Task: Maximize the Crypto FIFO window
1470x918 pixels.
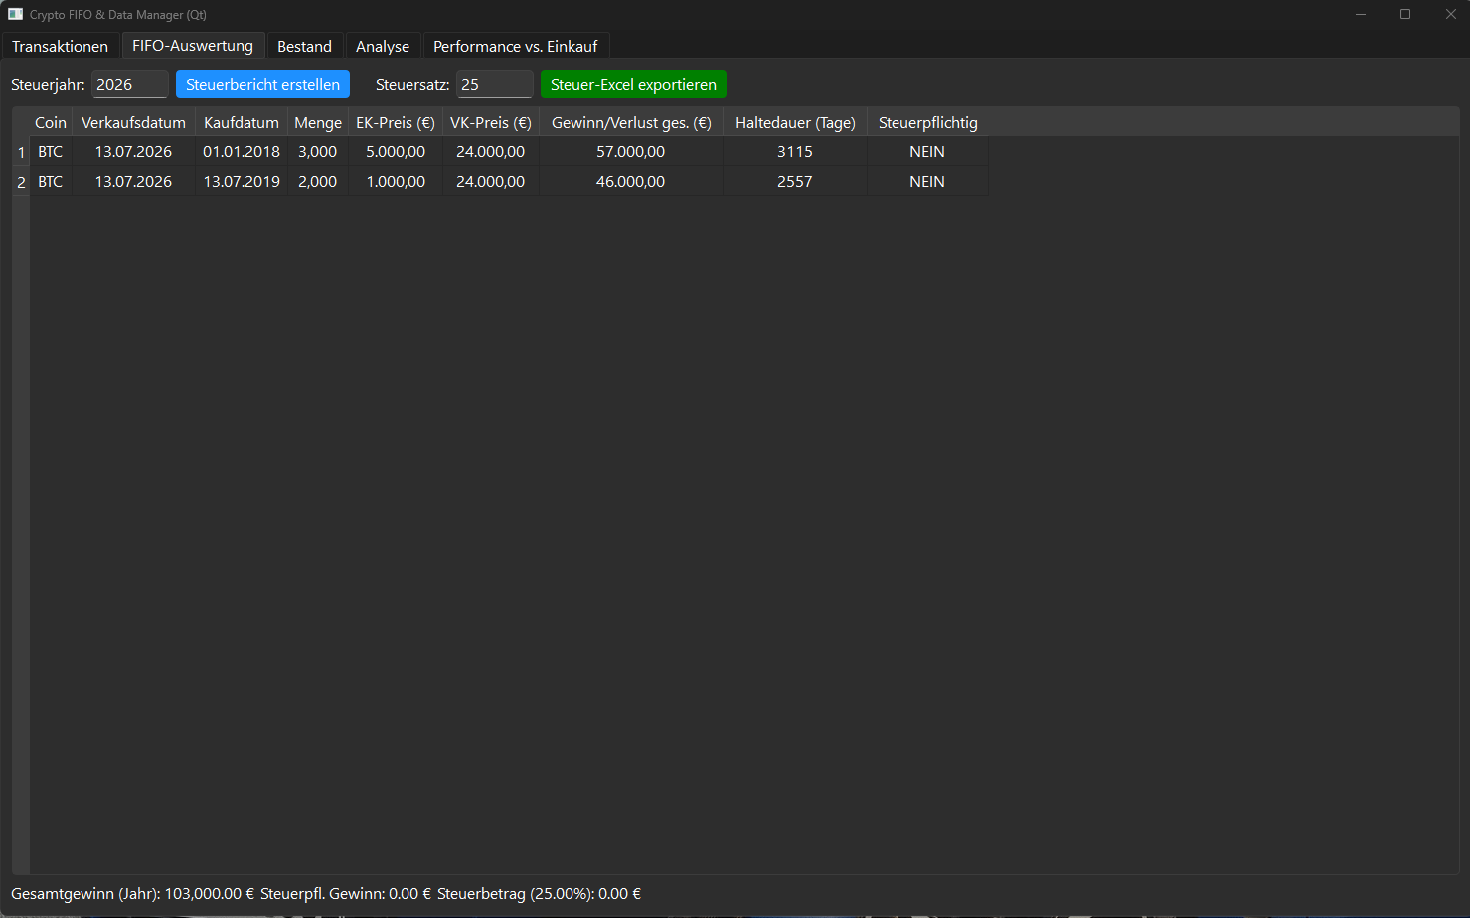Action: 1404,14
